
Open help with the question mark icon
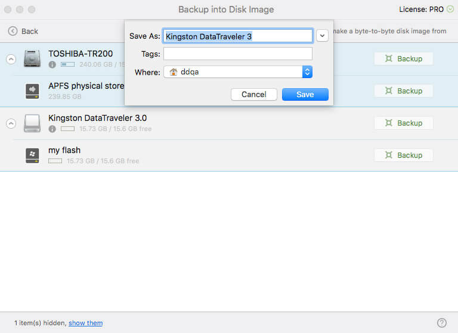pyautogui.click(x=442, y=322)
